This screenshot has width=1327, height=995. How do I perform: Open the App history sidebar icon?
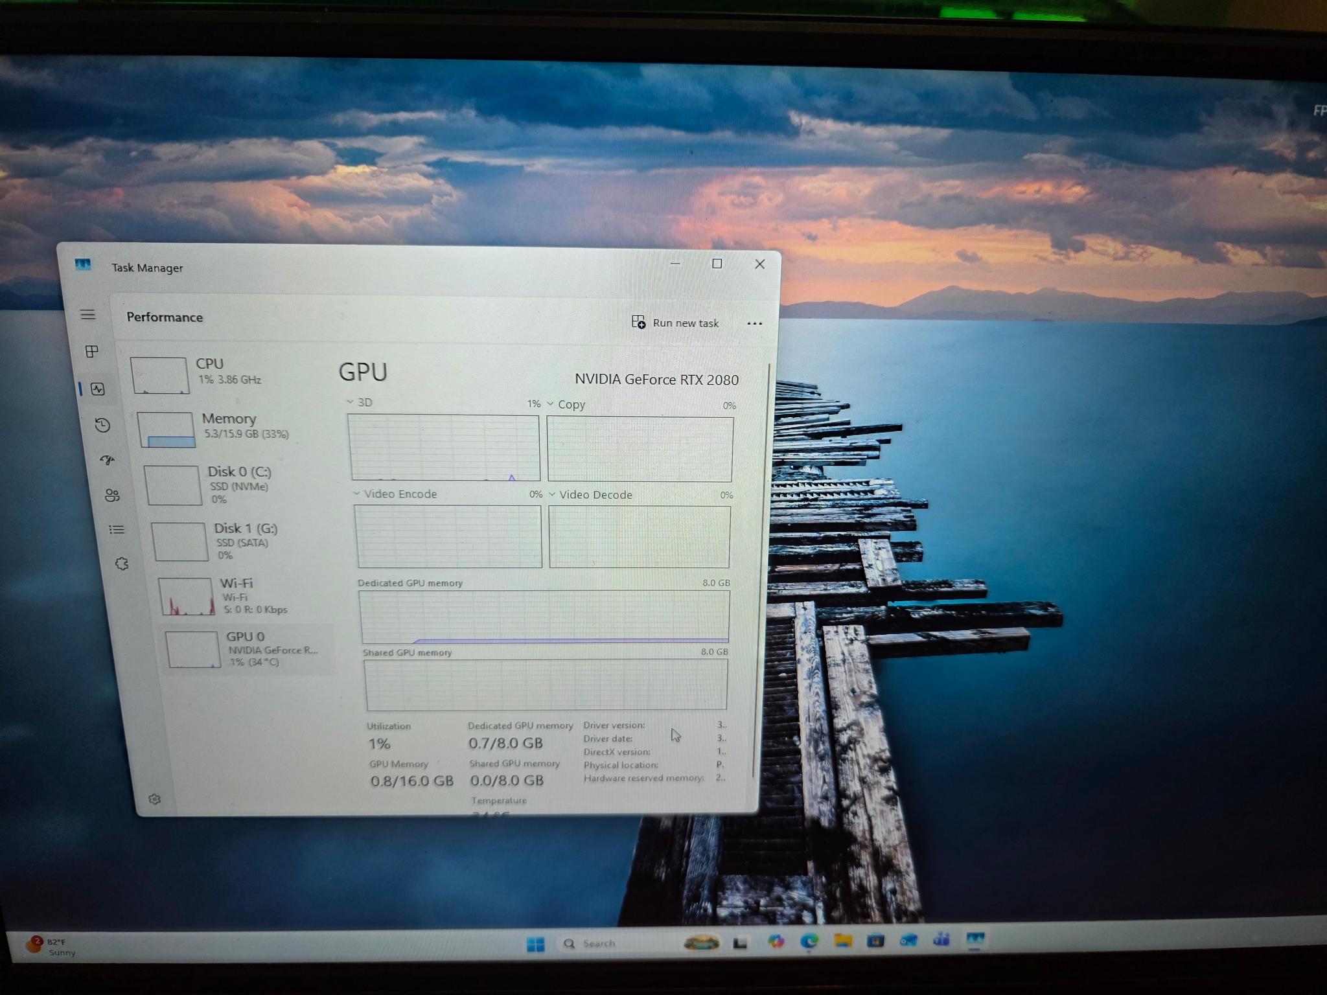click(102, 425)
